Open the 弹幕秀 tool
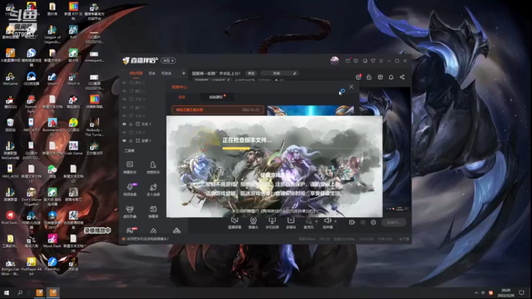 [x=153, y=211]
